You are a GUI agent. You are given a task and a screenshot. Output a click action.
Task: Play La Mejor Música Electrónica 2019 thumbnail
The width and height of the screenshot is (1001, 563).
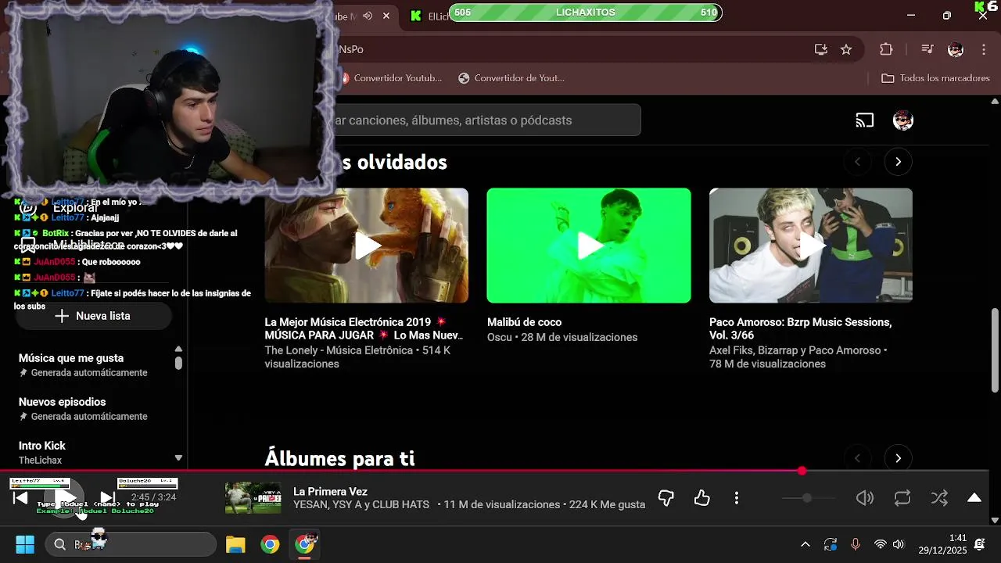click(x=367, y=246)
